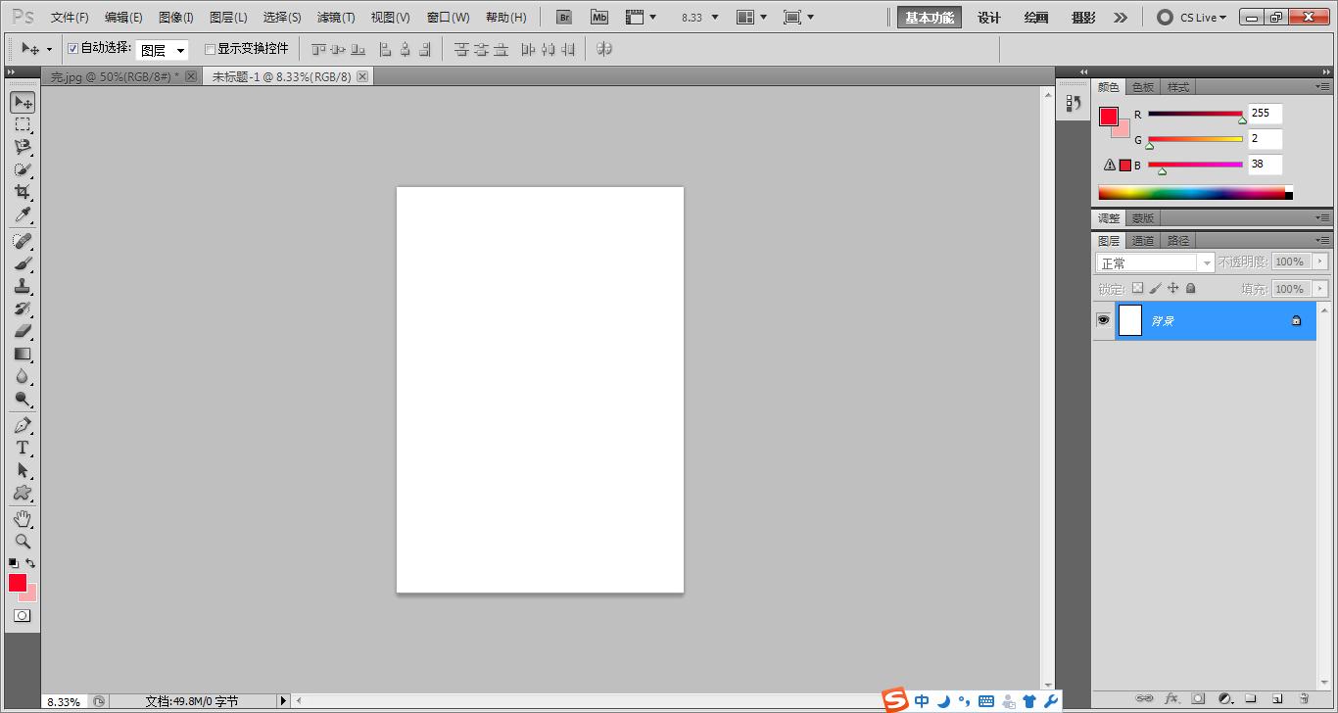Select the Crop tool
Screen dimensions: 1338x713
(x=23, y=192)
